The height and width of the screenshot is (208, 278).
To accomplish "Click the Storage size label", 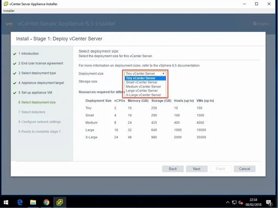I will [x=88, y=82].
